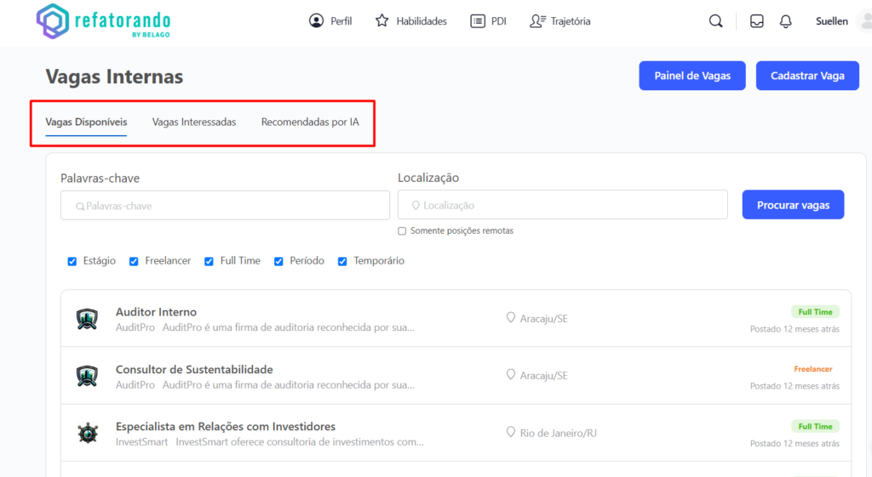
Task: Click the notifications bell icon
Action: pyautogui.click(x=785, y=21)
